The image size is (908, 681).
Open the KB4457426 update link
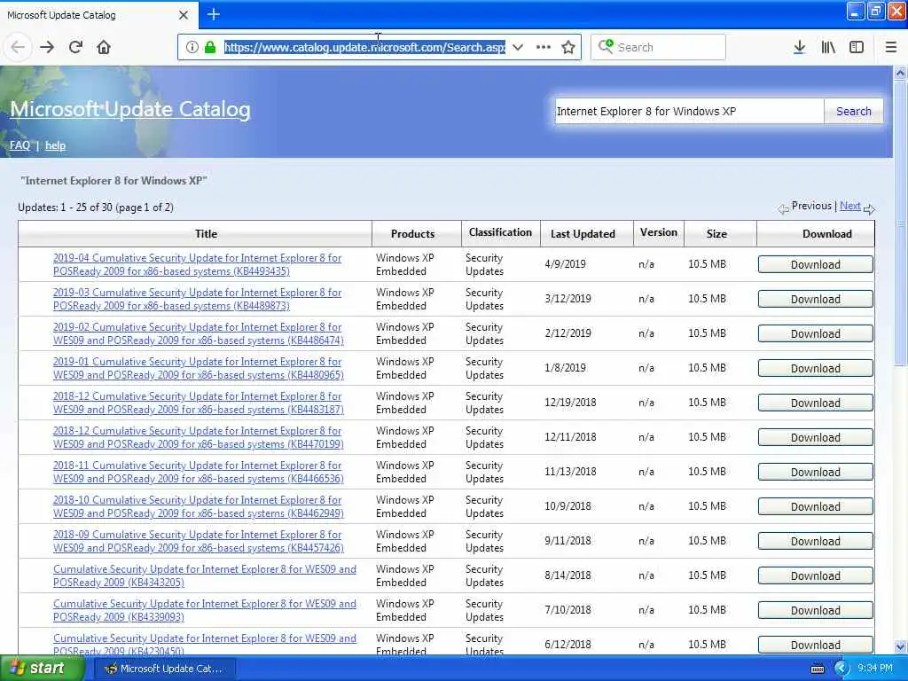click(198, 541)
